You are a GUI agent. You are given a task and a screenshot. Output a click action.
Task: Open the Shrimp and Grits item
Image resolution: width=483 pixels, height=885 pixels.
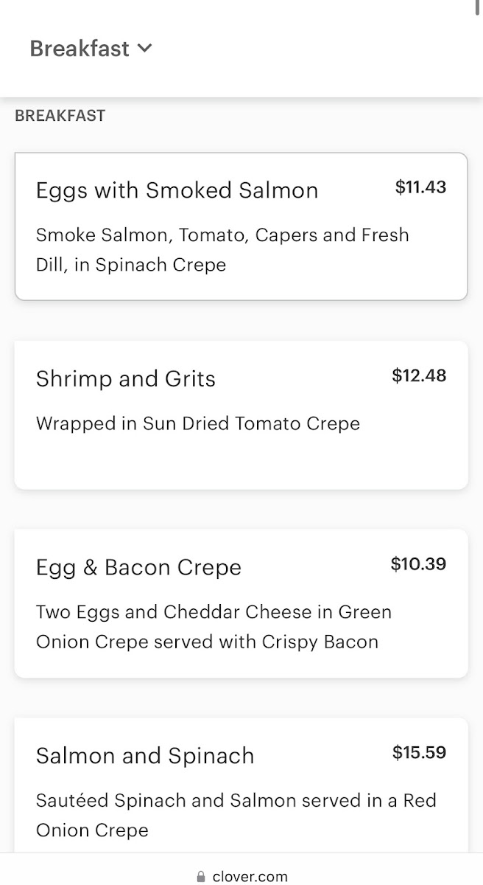tap(126, 379)
